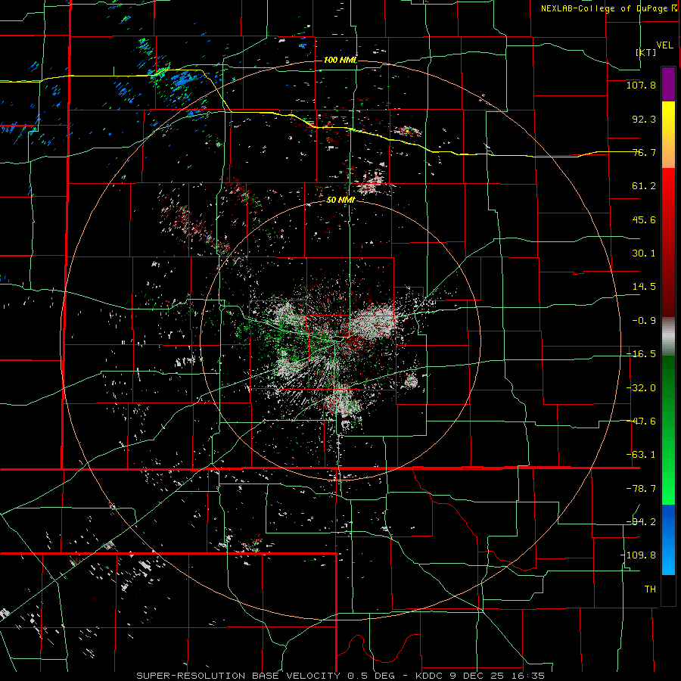This screenshot has width=681, height=681.
Task: Click the 30.1 value on velocity scale
Action: pos(644,253)
